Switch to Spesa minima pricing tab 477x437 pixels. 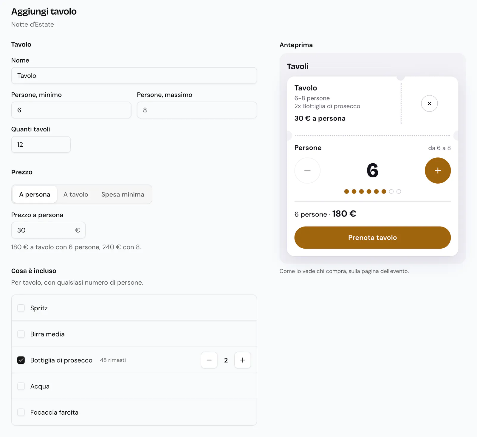tap(123, 194)
